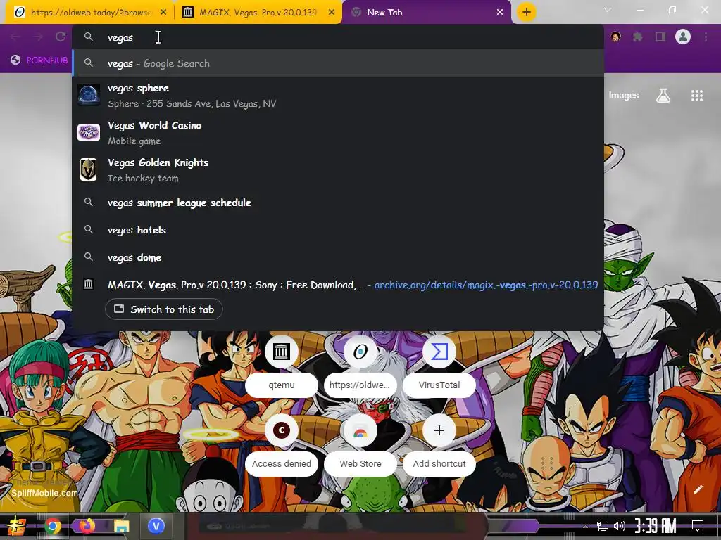Image resolution: width=721 pixels, height=540 pixels.
Task: Select the New Tab tab
Action: (x=427, y=13)
